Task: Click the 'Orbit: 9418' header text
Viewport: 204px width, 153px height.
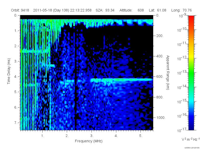Action: [20, 10]
